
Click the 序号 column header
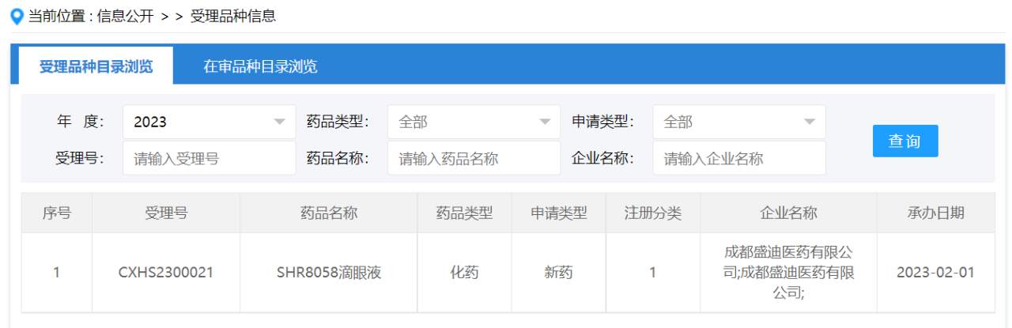click(x=56, y=213)
